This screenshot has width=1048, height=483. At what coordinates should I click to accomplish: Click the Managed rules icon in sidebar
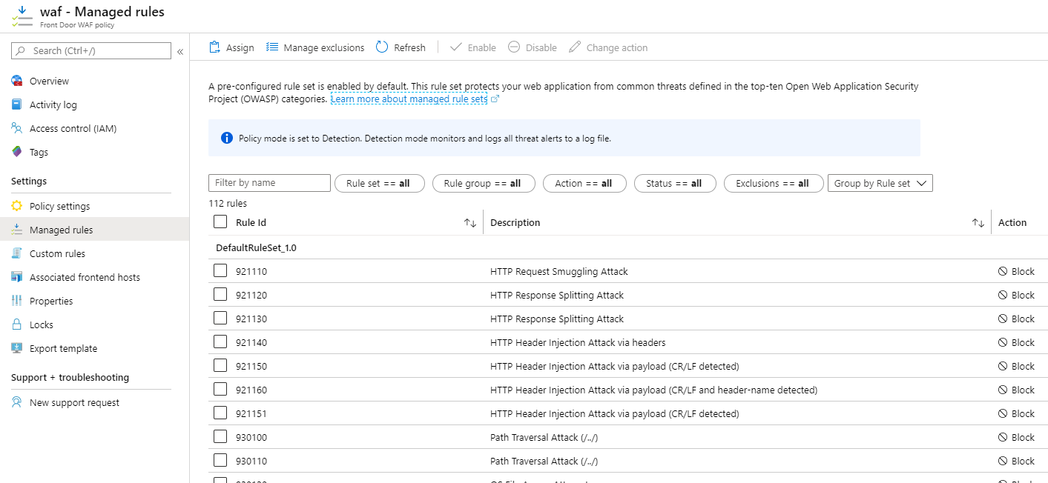click(x=17, y=230)
